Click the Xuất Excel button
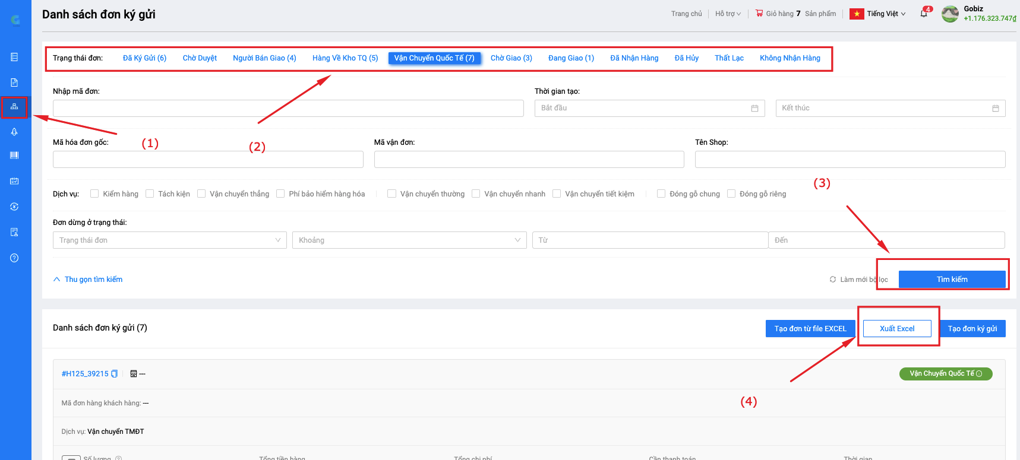The width and height of the screenshot is (1020, 460). click(x=896, y=329)
